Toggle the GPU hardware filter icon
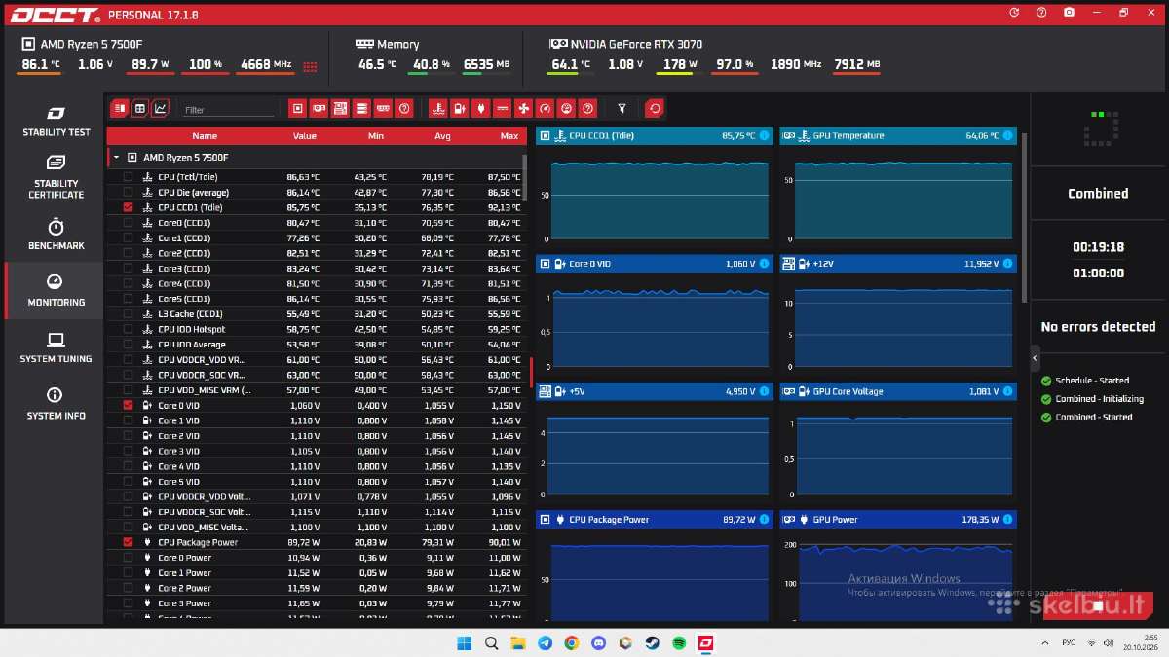1169x657 pixels. (x=319, y=108)
